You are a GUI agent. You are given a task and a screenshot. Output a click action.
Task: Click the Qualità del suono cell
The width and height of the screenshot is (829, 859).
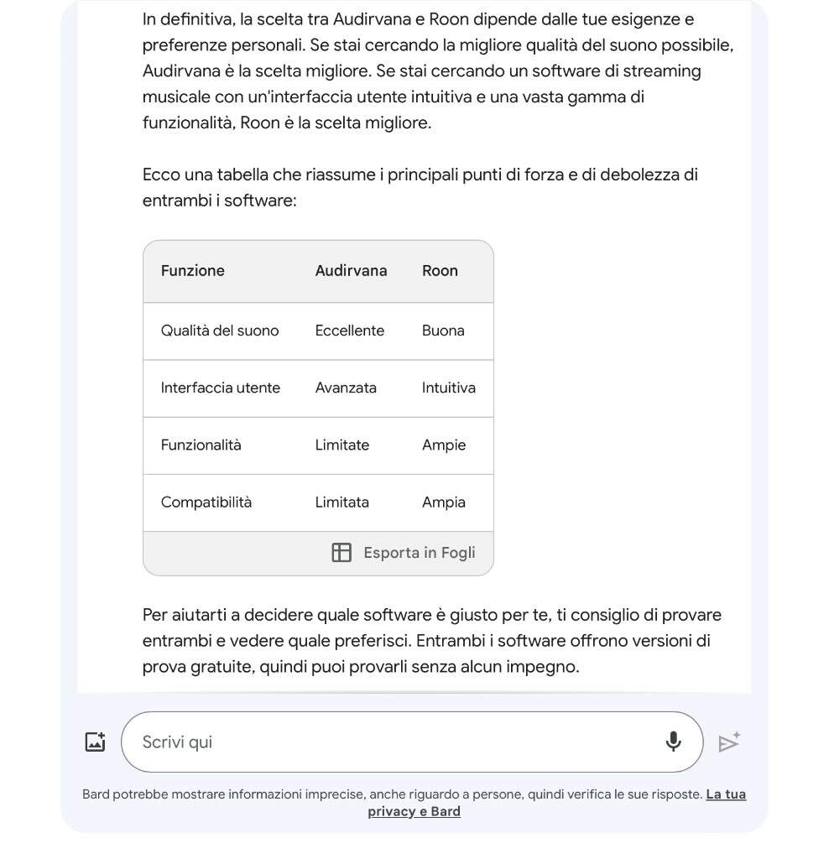click(x=220, y=331)
